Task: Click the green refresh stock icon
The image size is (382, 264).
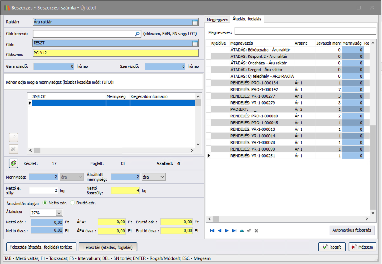Action: click(x=14, y=163)
